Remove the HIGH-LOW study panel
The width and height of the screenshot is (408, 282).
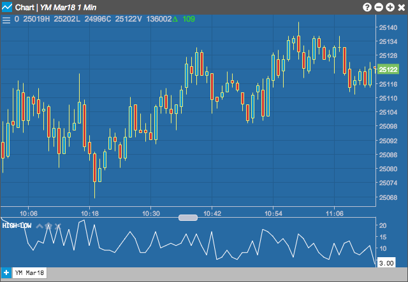(57, 226)
